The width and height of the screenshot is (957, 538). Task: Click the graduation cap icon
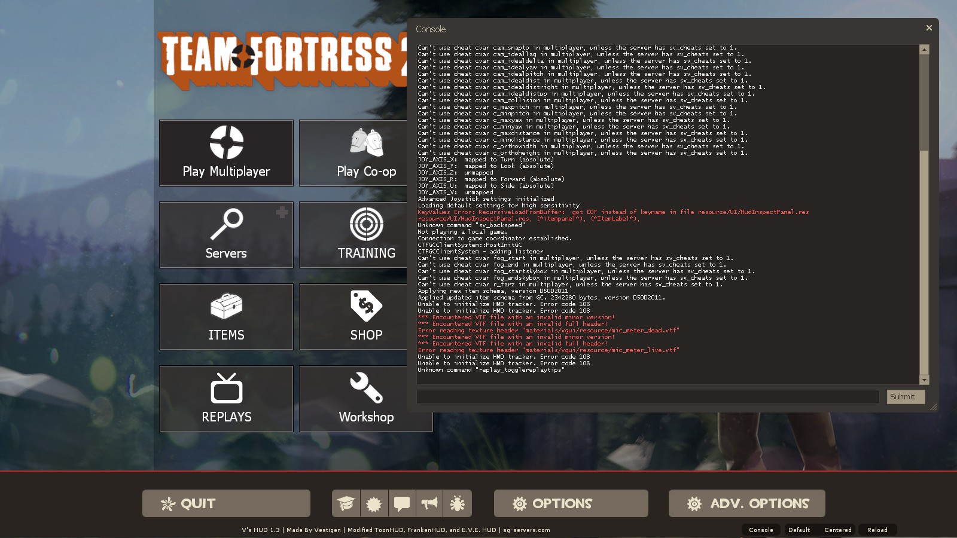click(x=346, y=503)
